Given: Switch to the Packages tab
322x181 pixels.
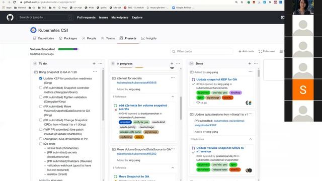Looking at the screenshot, I should [x=68, y=38].
